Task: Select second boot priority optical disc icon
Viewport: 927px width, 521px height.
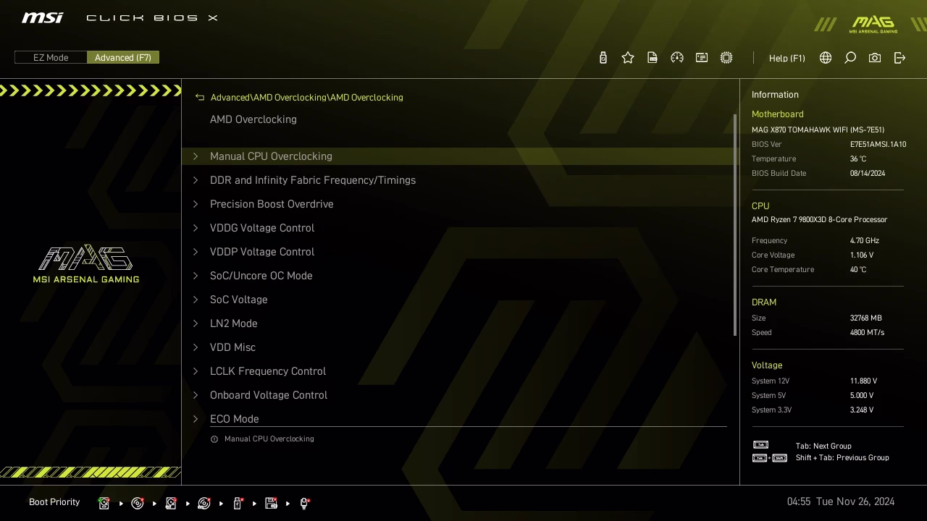Action: [x=138, y=503]
